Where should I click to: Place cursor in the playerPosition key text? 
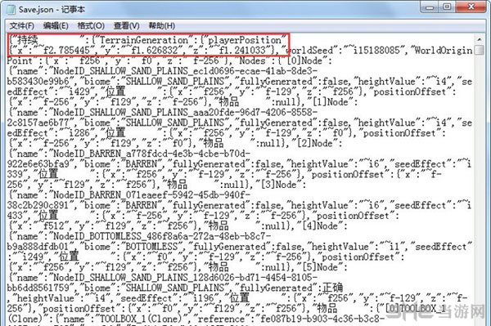coord(245,40)
